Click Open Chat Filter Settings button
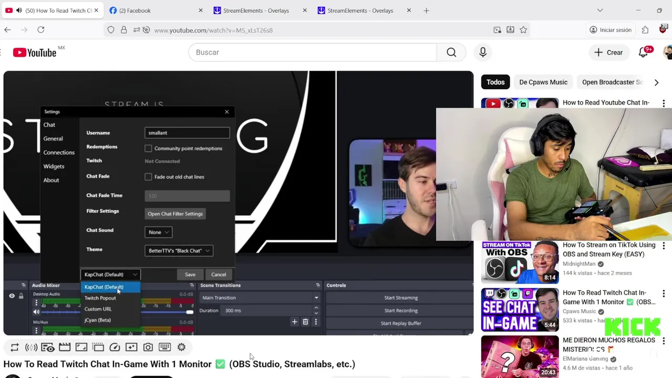Image resolution: width=672 pixels, height=378 pixels. pos(175,214)
